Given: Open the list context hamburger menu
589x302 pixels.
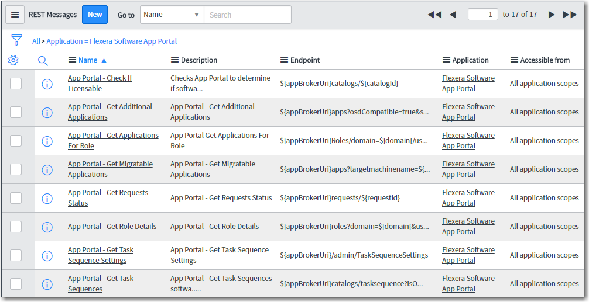Looking at the screenshot, I should coord(15,15).
